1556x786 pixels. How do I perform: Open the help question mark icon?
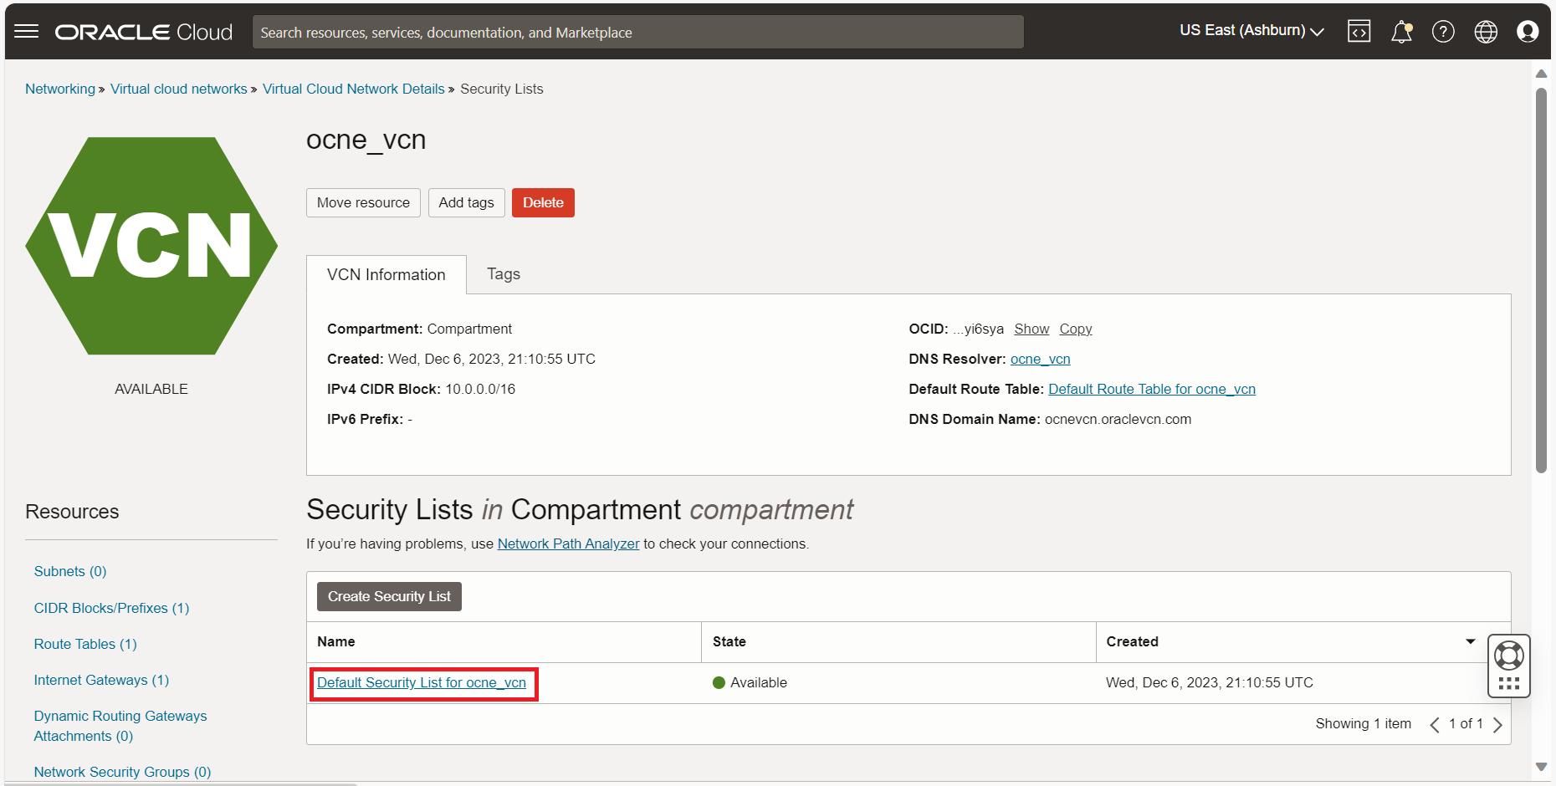pyautogui.click(x=1443, y=32)
